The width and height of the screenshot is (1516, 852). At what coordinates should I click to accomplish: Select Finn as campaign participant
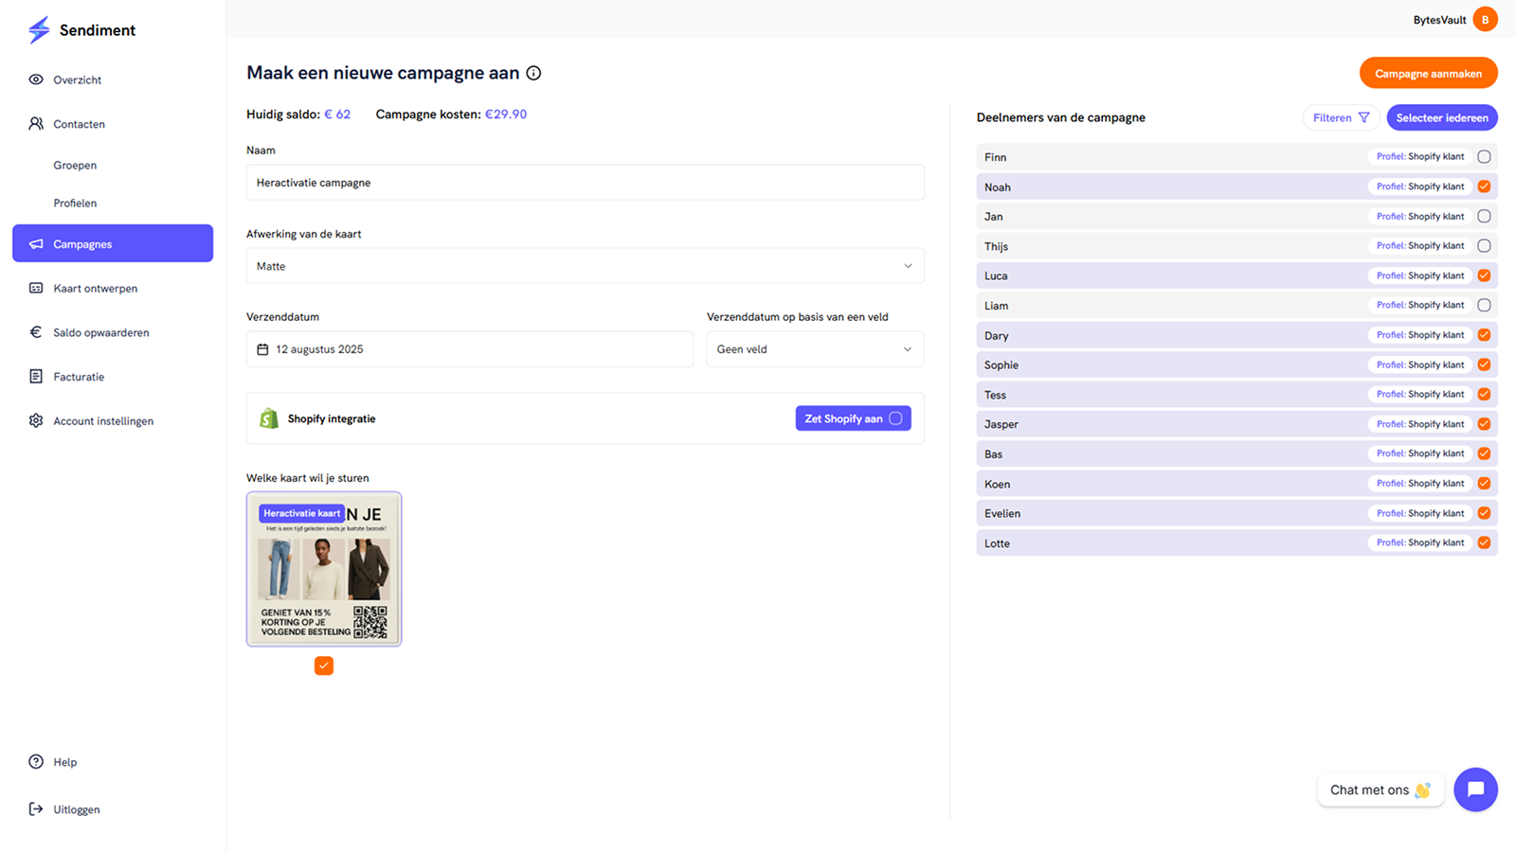[1484, 157]
